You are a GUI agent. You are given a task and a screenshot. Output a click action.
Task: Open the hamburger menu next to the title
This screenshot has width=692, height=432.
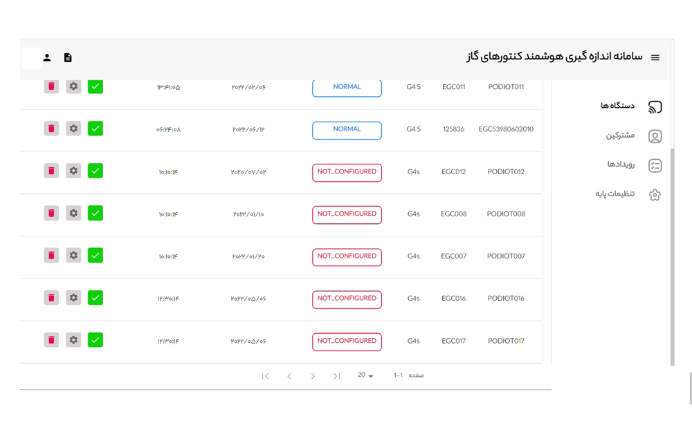pyautogui.click(x=655, y=58)
